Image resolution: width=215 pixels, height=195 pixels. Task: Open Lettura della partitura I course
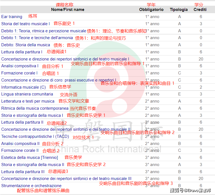coord(22,52)
